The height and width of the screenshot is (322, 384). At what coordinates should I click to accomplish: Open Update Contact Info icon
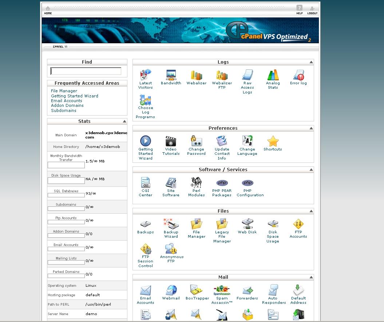click(222, 141)
